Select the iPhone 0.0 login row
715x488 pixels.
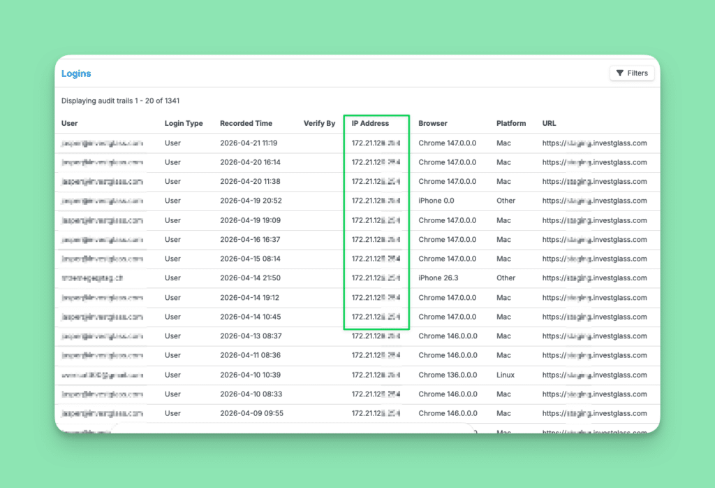click(x=357, y=201)
